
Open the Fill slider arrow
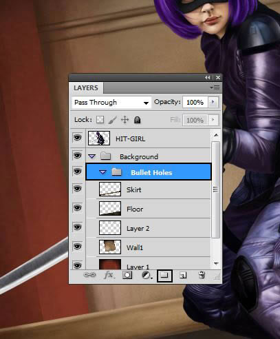coord(213,120)
